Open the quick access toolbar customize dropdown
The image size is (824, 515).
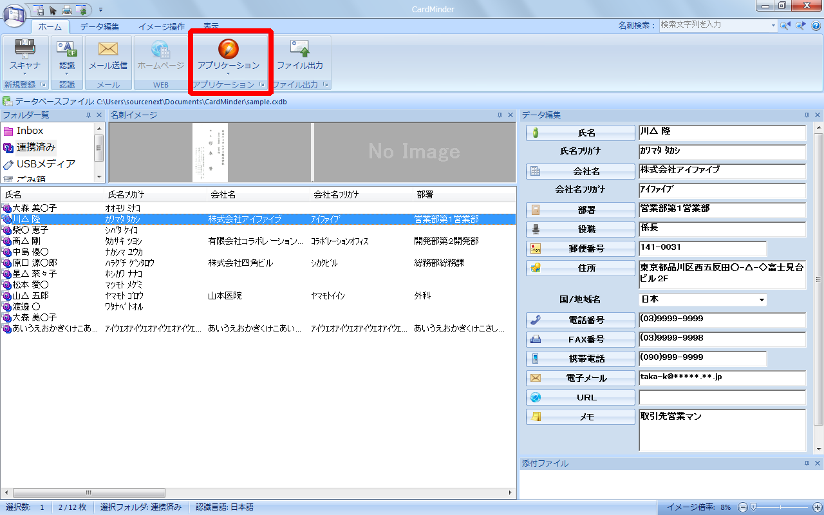point(101,10)
